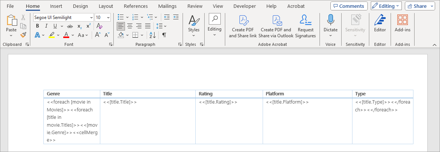Click the Show/Hide paragraph marks icon
This screenshot has width=440, height=152.
164,35
